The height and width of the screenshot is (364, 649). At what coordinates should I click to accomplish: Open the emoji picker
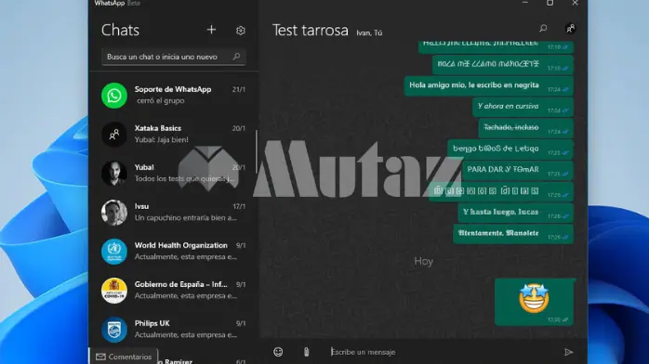pos(278,352)
